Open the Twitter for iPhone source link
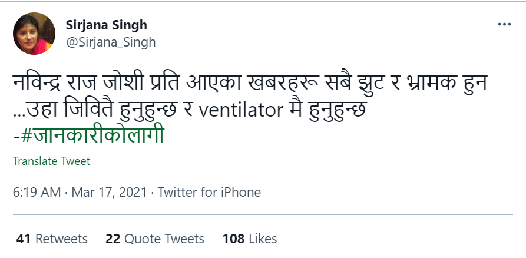526x258 pixels. point(209,192)
